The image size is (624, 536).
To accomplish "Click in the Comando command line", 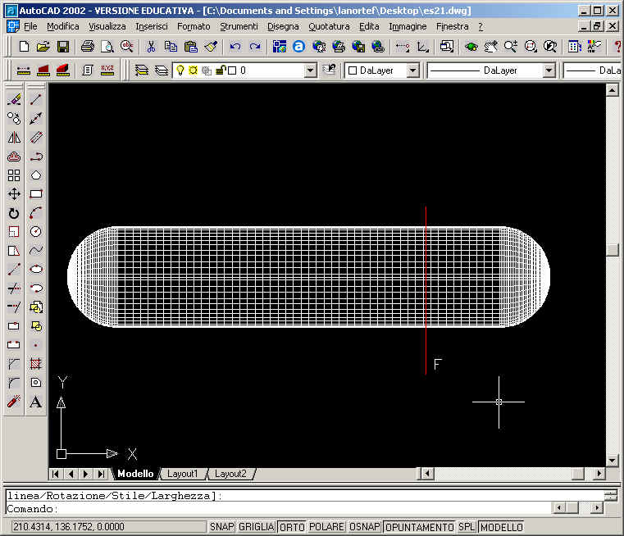I will click(x=279, y=509).
